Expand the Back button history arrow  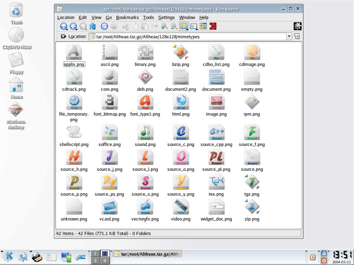click(76, 30)
